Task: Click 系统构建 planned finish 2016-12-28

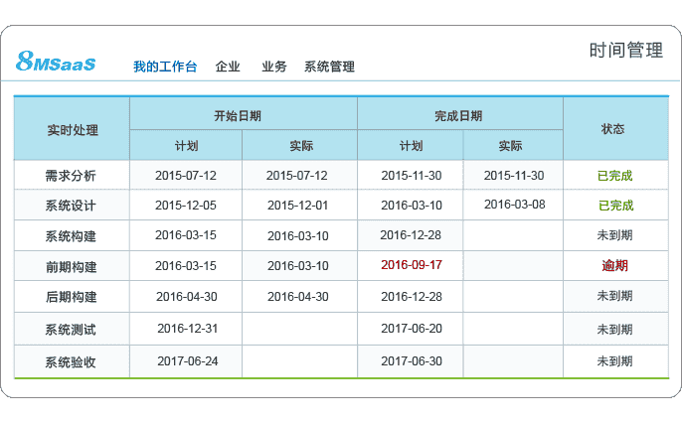Action: tap(411, 235)
